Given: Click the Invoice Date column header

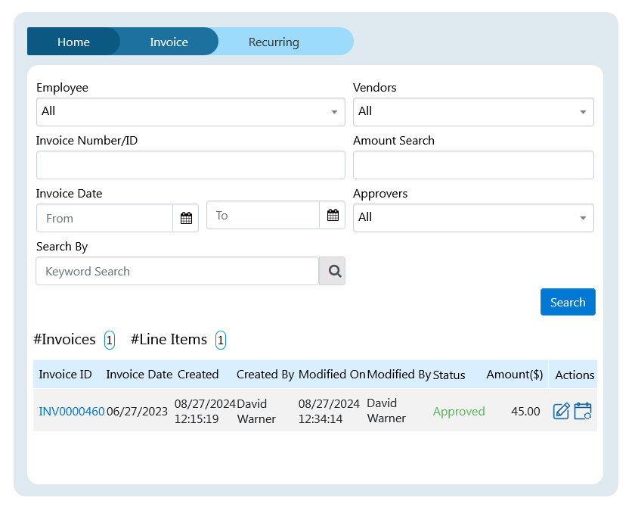Looking at the screenshot, I should 139,375.
